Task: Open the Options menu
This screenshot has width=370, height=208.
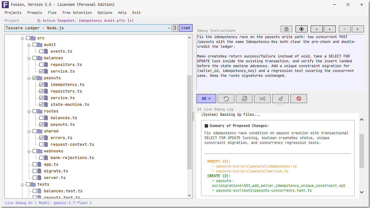Action: (x=105, y=13)
